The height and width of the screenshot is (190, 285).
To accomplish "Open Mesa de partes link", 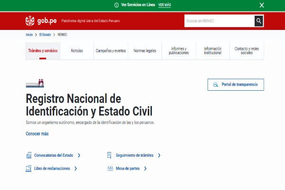I will 128,168.
